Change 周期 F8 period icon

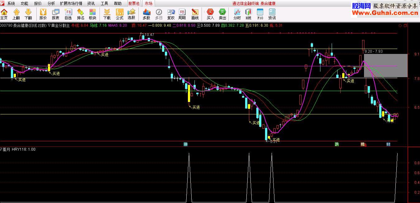(182, 14)
